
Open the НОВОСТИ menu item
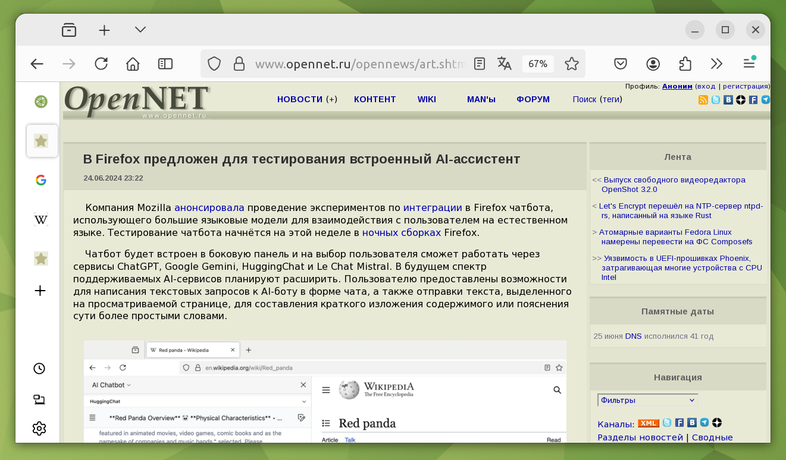click(300, 99)
